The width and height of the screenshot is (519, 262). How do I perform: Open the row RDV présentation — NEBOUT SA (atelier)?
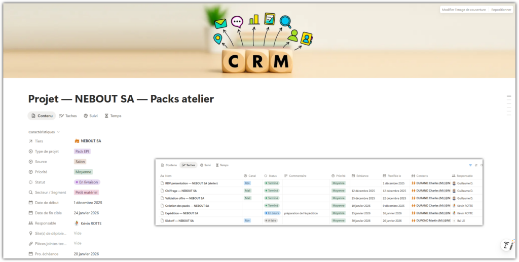point(191,183)
